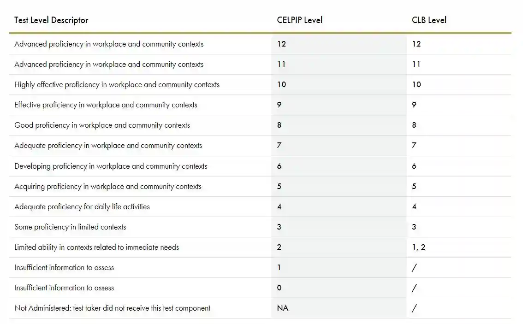Click the "Developing proficiency" row descriptor
The height and width of the screenshot is (324, 523).
pos(111,166)
